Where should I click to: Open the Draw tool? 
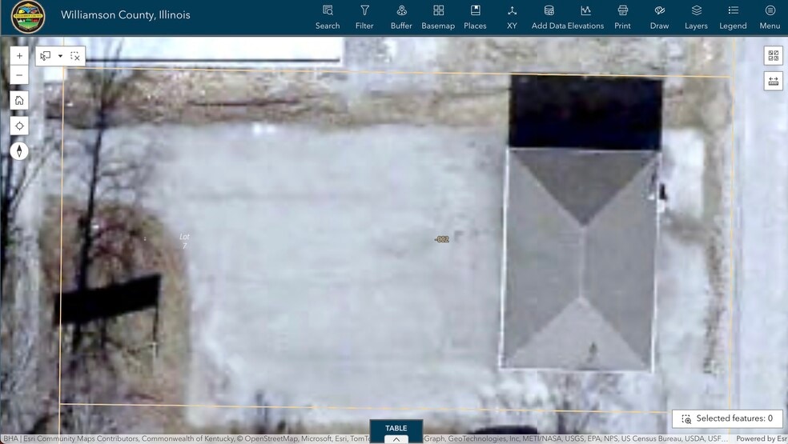659,17
